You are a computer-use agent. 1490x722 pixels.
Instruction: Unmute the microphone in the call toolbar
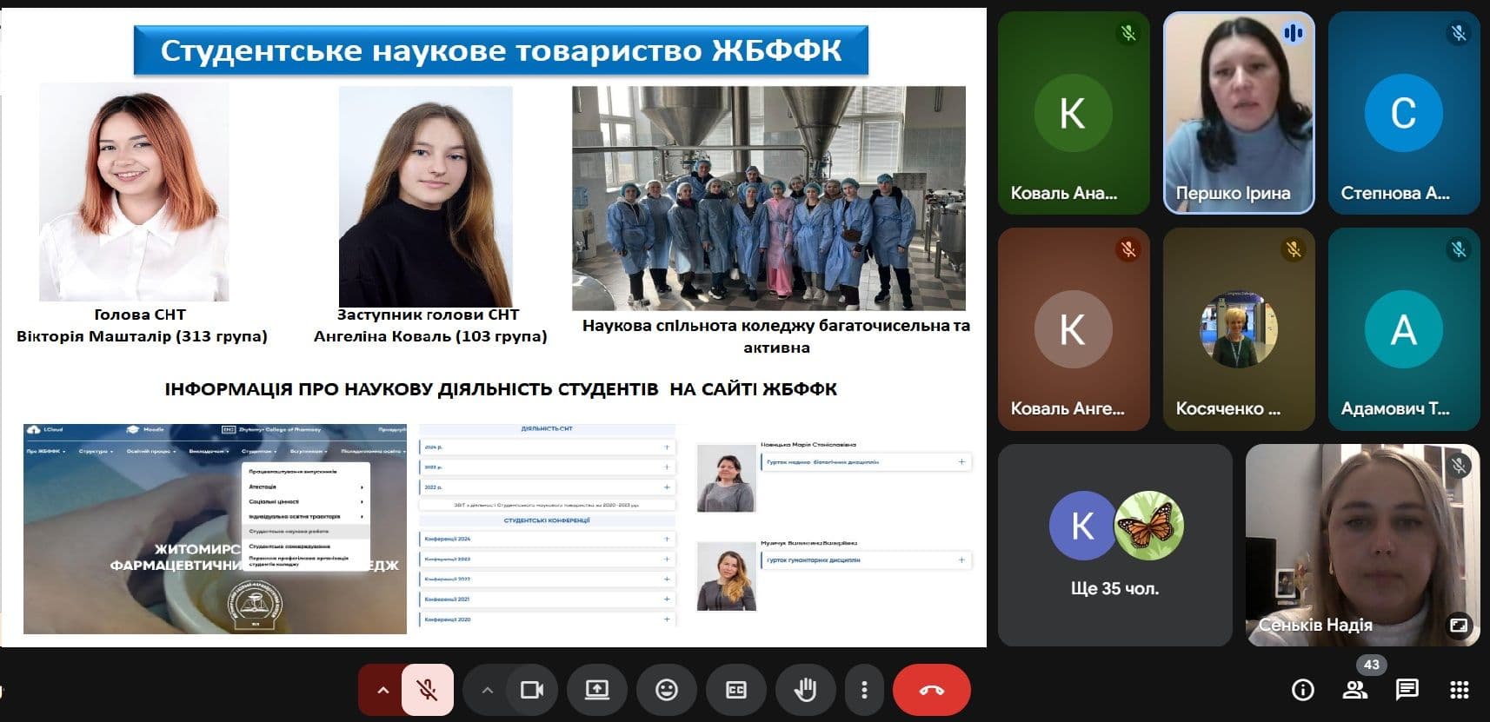point(427,690)
